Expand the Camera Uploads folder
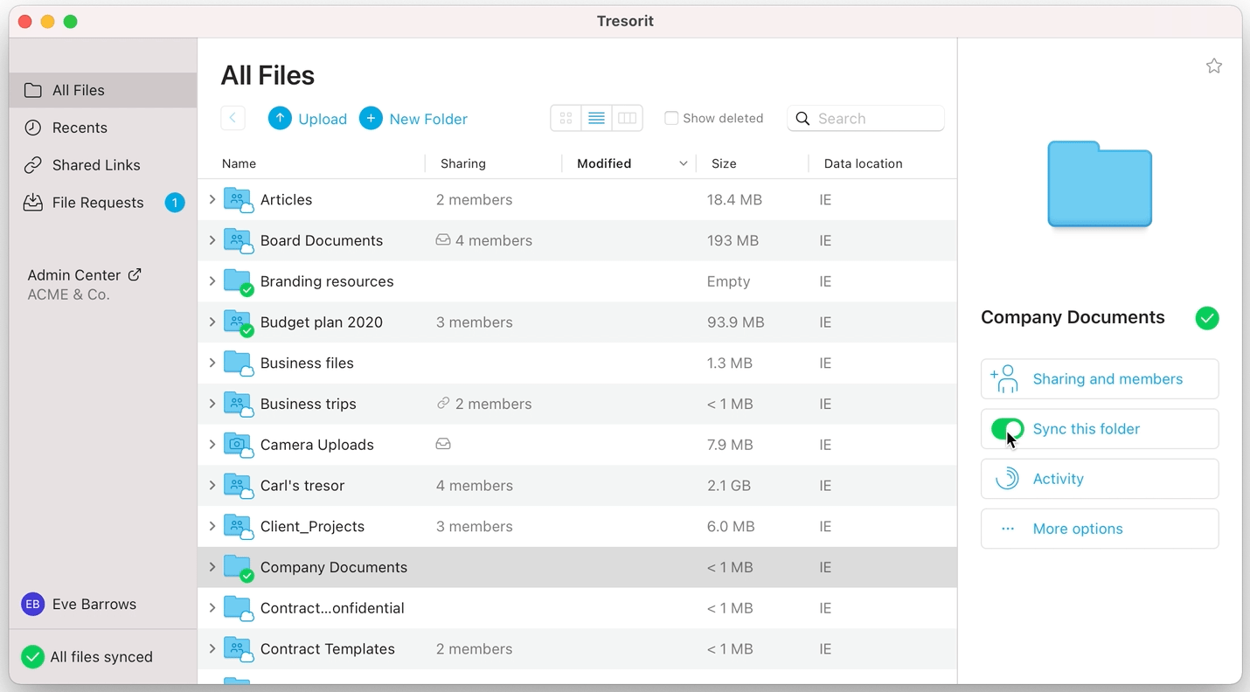 pos(212,445)
